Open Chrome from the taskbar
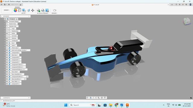Screen dimensions: 193x108 (116, 105)
